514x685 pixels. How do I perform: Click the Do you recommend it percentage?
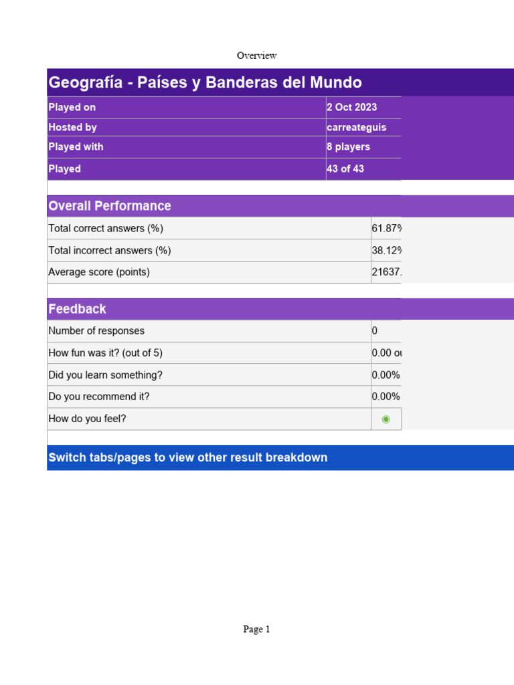[386, 397]
